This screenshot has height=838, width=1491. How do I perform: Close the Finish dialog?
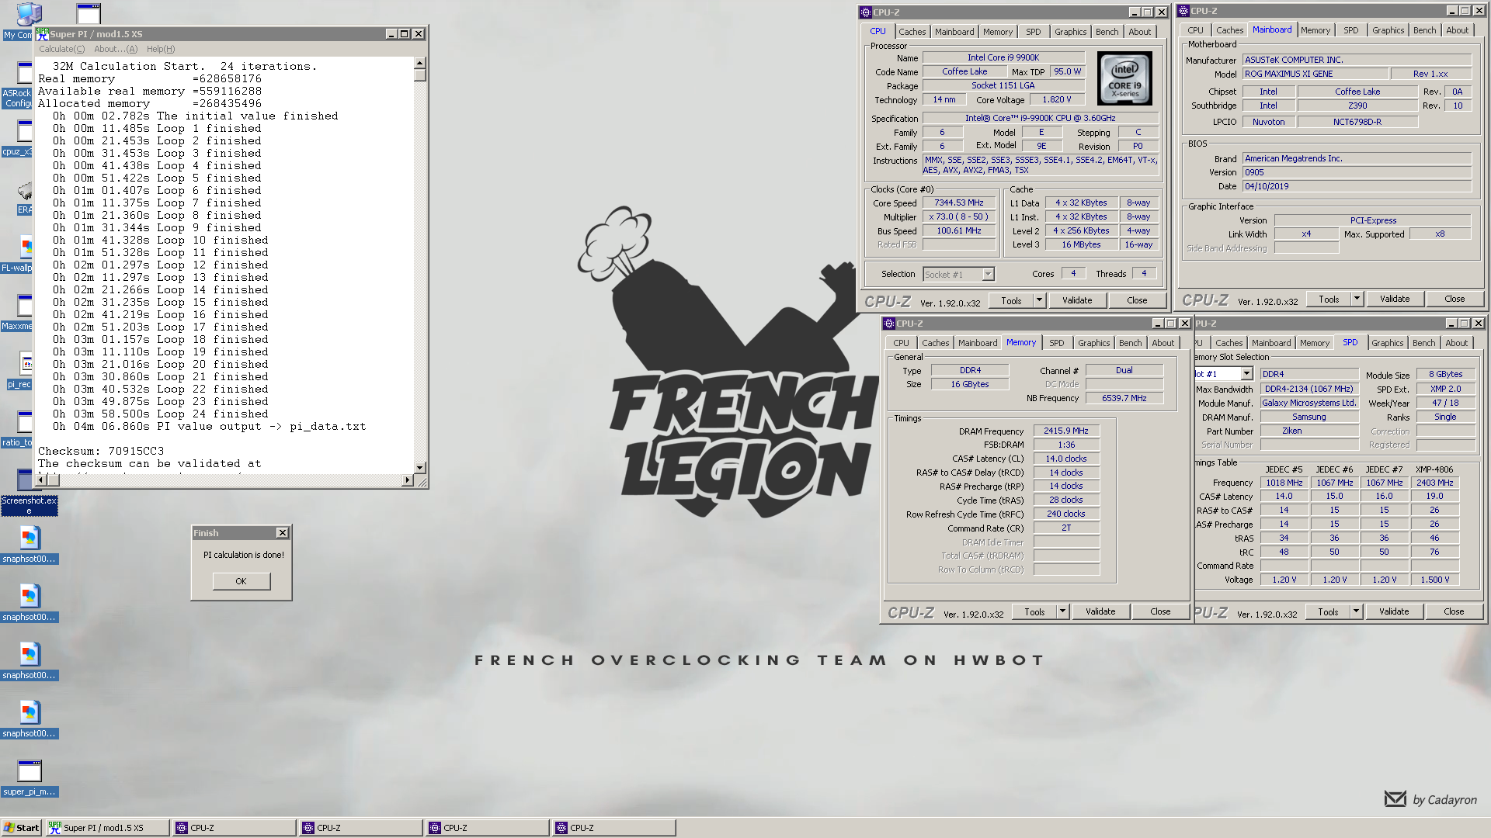click(283, 533)
